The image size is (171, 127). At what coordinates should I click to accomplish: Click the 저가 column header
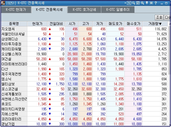point(100,24)
